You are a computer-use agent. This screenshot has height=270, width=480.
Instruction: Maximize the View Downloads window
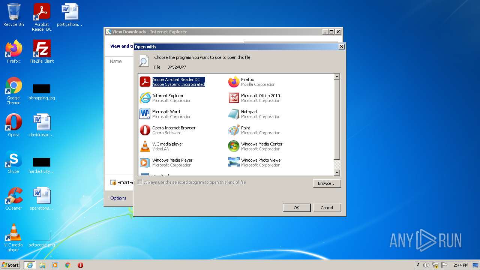(x=331, y=32)
